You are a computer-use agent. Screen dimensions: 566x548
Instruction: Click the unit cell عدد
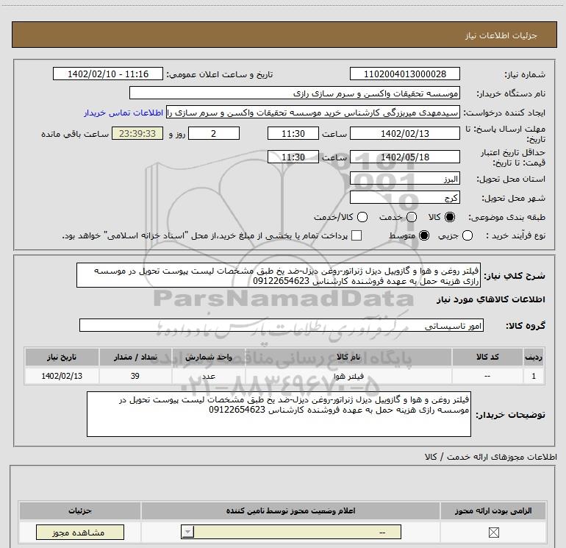point(209,376)
